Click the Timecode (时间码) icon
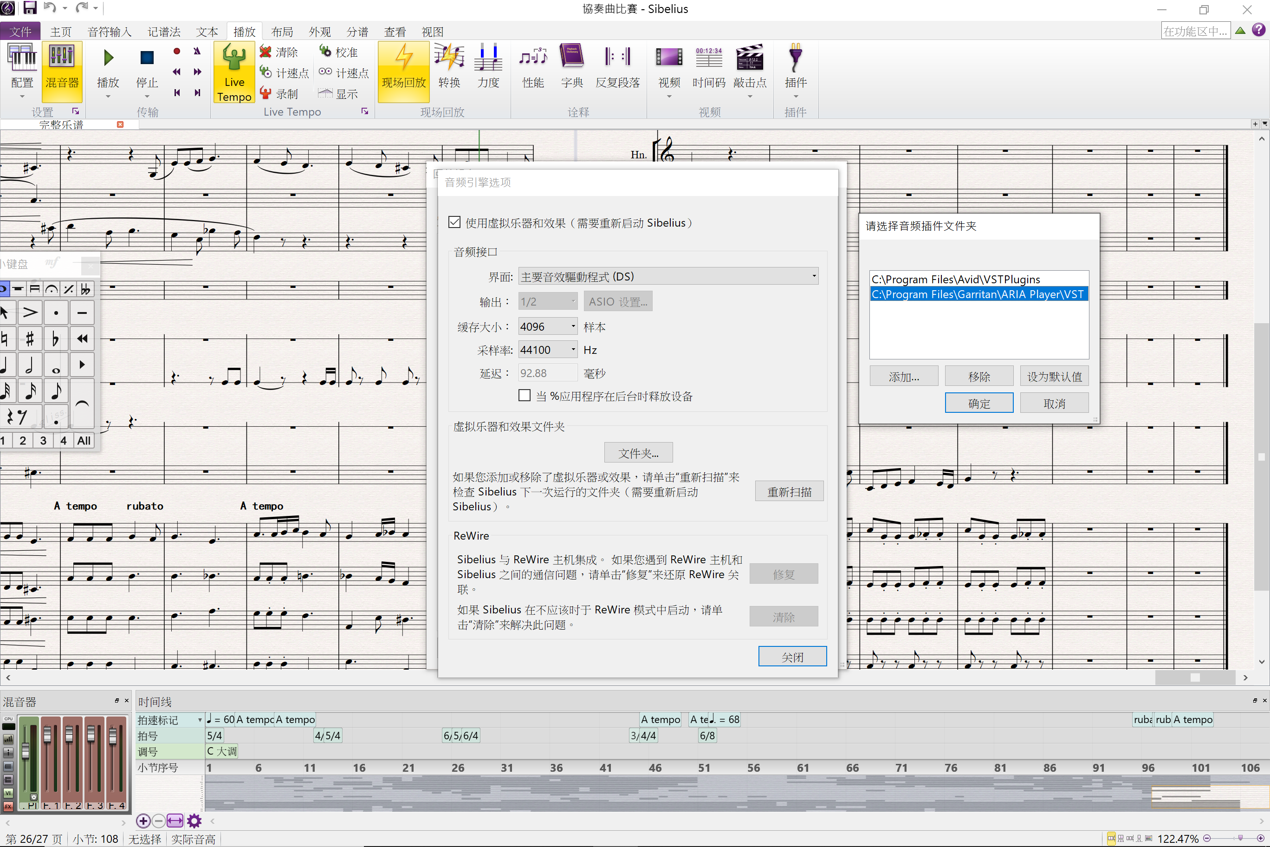 708,57
